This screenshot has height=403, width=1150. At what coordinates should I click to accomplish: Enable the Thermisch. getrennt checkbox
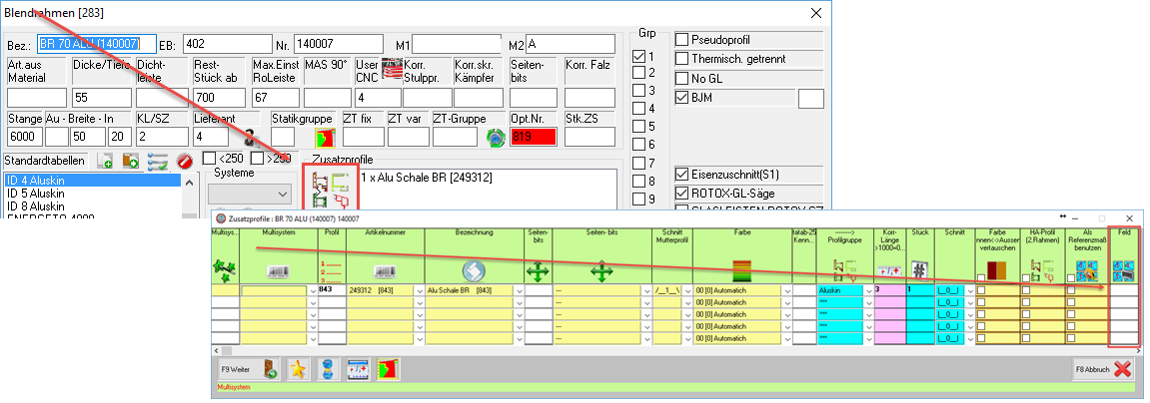point(681,59)
